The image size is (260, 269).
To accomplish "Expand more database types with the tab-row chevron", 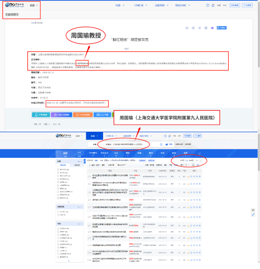I will (199, 153).
